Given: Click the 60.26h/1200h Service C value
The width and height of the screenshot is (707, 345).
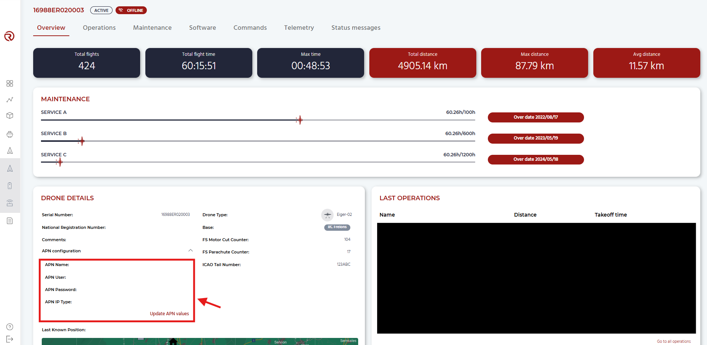Looking at the screenshot, I should coord(459,154).
